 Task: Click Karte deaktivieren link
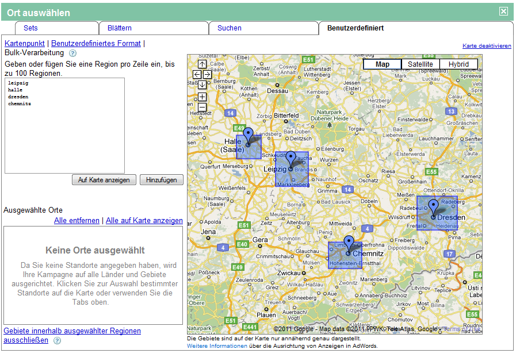click(x=487, y=45)
